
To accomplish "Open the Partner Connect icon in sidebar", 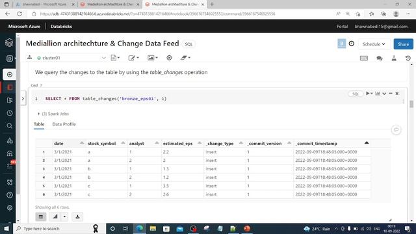I will point(10,182).
